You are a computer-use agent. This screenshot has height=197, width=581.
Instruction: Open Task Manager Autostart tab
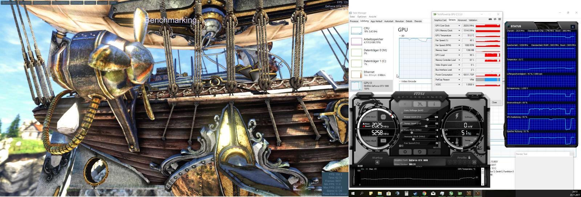coord(389,21)
